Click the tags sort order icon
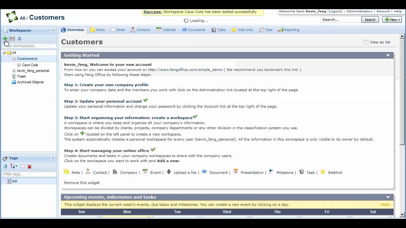Image resolution: width=406 pixels, height=228 pixels. [14, 167]
